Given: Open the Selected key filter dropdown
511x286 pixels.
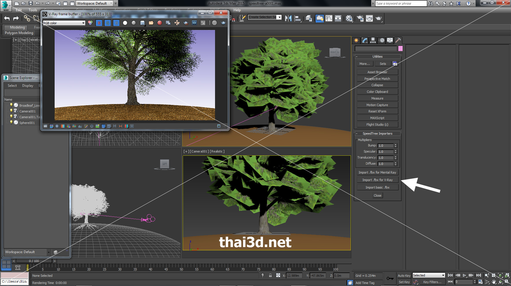Looking at the screenshot, I should click(x=443, y=275).
